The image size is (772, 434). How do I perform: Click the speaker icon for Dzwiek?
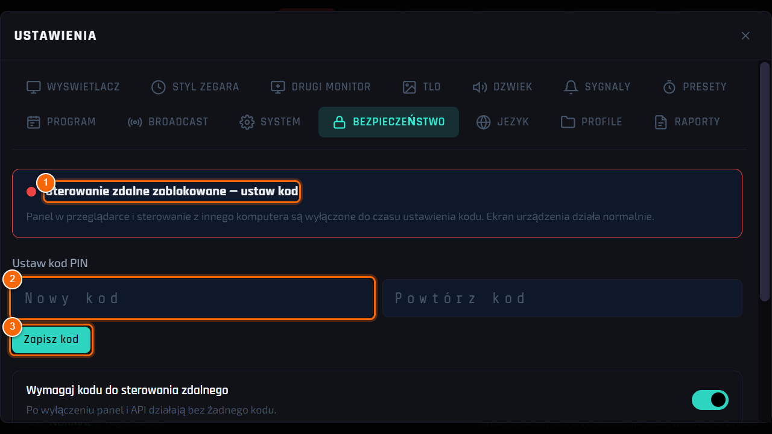[x=479, y=87]
